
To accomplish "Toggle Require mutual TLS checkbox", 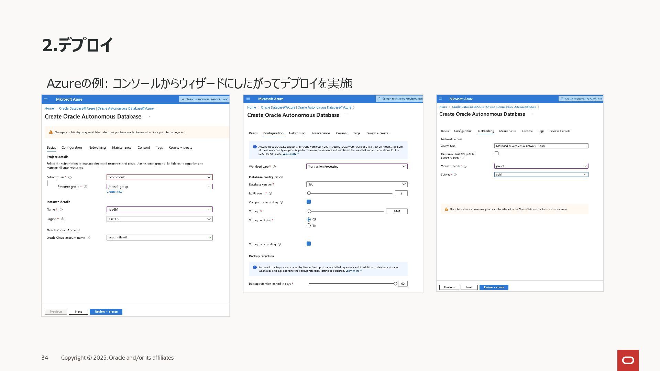I will coord(496,154).
